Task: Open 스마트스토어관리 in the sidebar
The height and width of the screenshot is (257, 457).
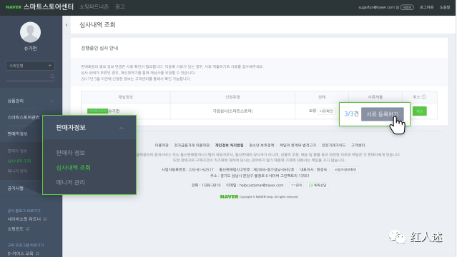Action: click(24, 117)
